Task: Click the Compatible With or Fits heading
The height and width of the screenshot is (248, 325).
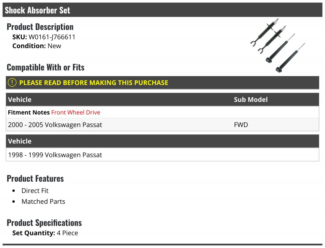Action: (x=45, y=67)
